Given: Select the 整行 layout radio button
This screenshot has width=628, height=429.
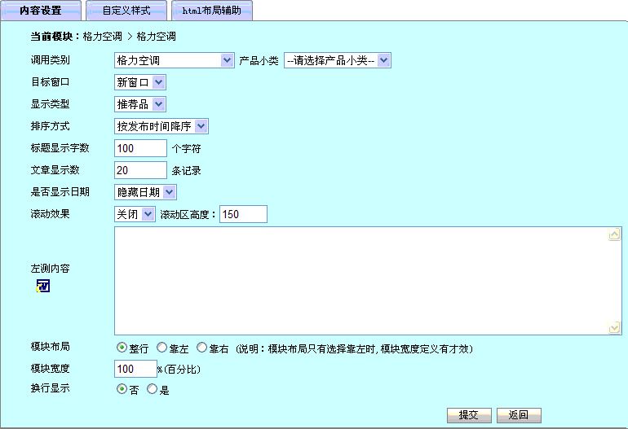Looking at the screenshot, I should pos(122,348).
